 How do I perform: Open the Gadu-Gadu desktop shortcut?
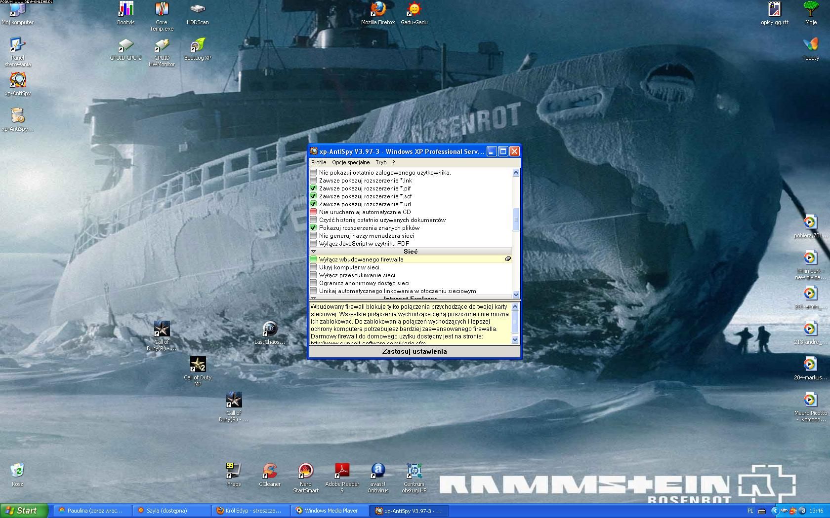pyautogui.click(x=414, y=13)
